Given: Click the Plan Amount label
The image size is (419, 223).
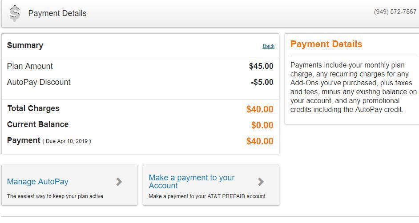Looking at the screenshot, I should pos(30,66).
